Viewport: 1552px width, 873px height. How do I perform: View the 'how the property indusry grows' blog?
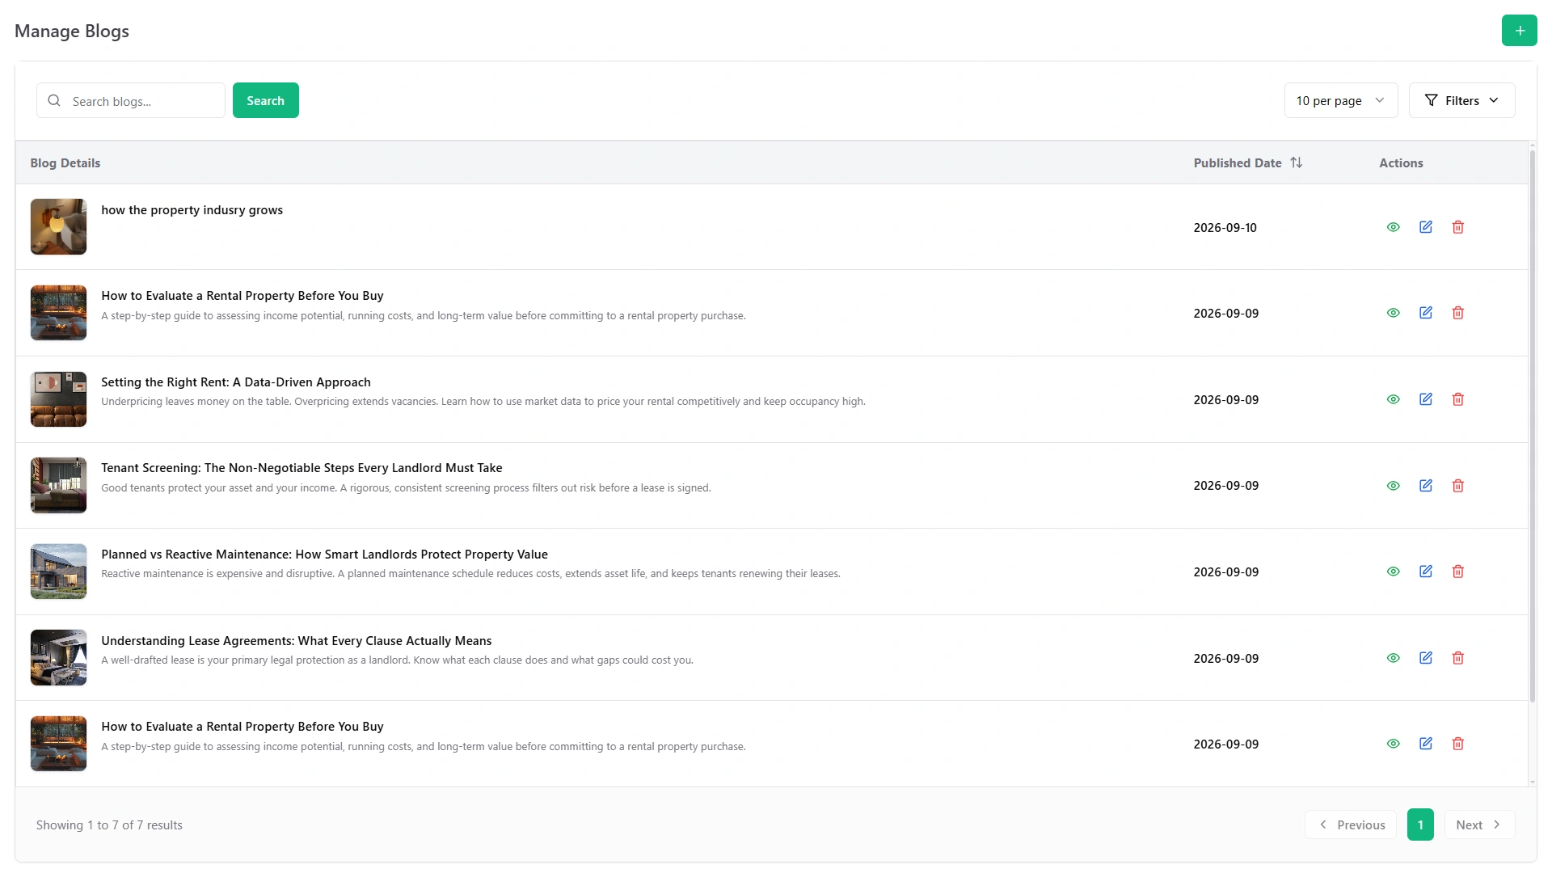[1393, 227]
